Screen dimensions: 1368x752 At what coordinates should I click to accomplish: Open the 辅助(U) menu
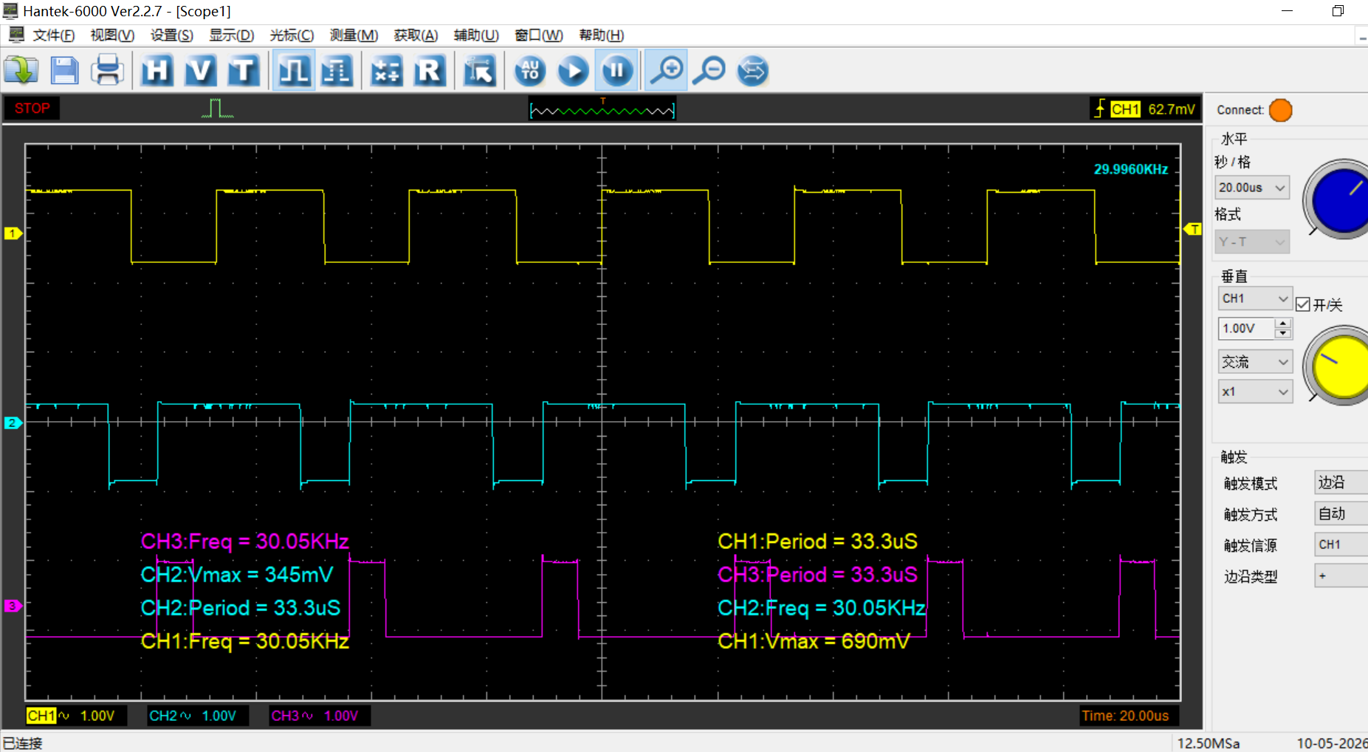[x=476, y=35]
